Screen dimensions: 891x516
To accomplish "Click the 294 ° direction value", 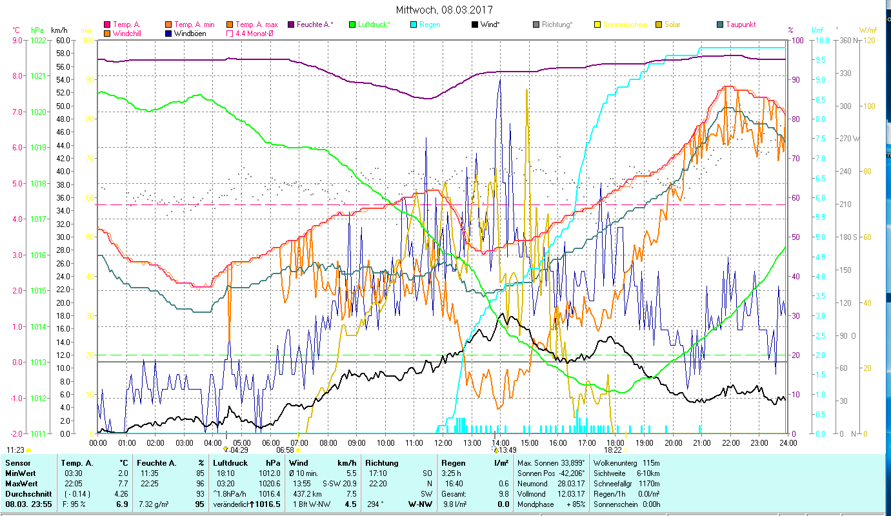I will click(375, 504).
